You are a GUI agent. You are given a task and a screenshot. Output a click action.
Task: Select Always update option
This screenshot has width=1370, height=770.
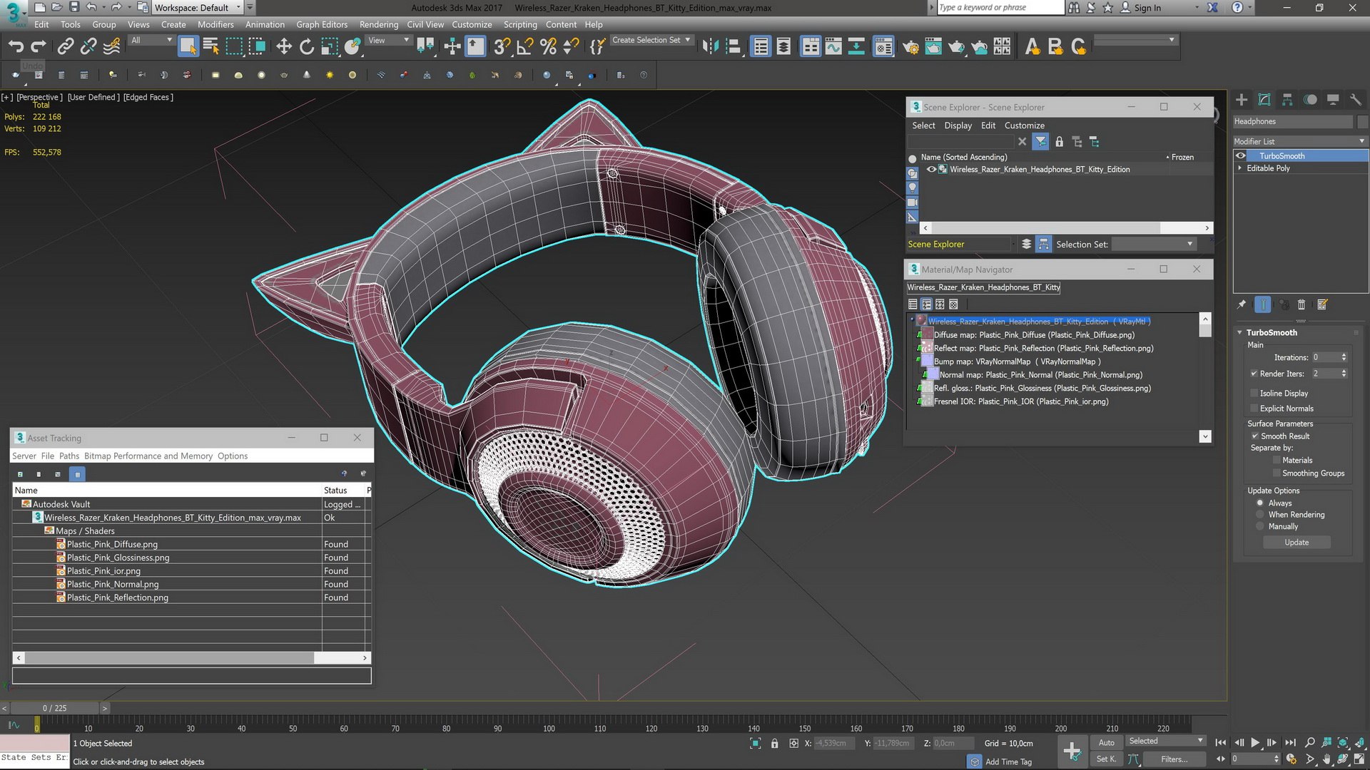[x=1260, y=503]
